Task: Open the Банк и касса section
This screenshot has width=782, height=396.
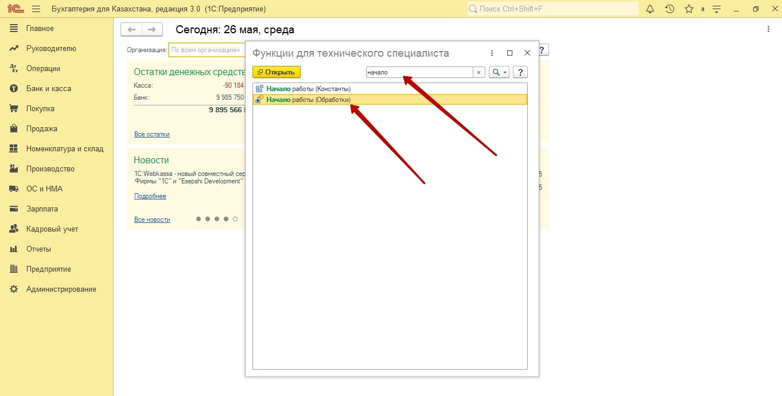Action: [x=48, y=89]
